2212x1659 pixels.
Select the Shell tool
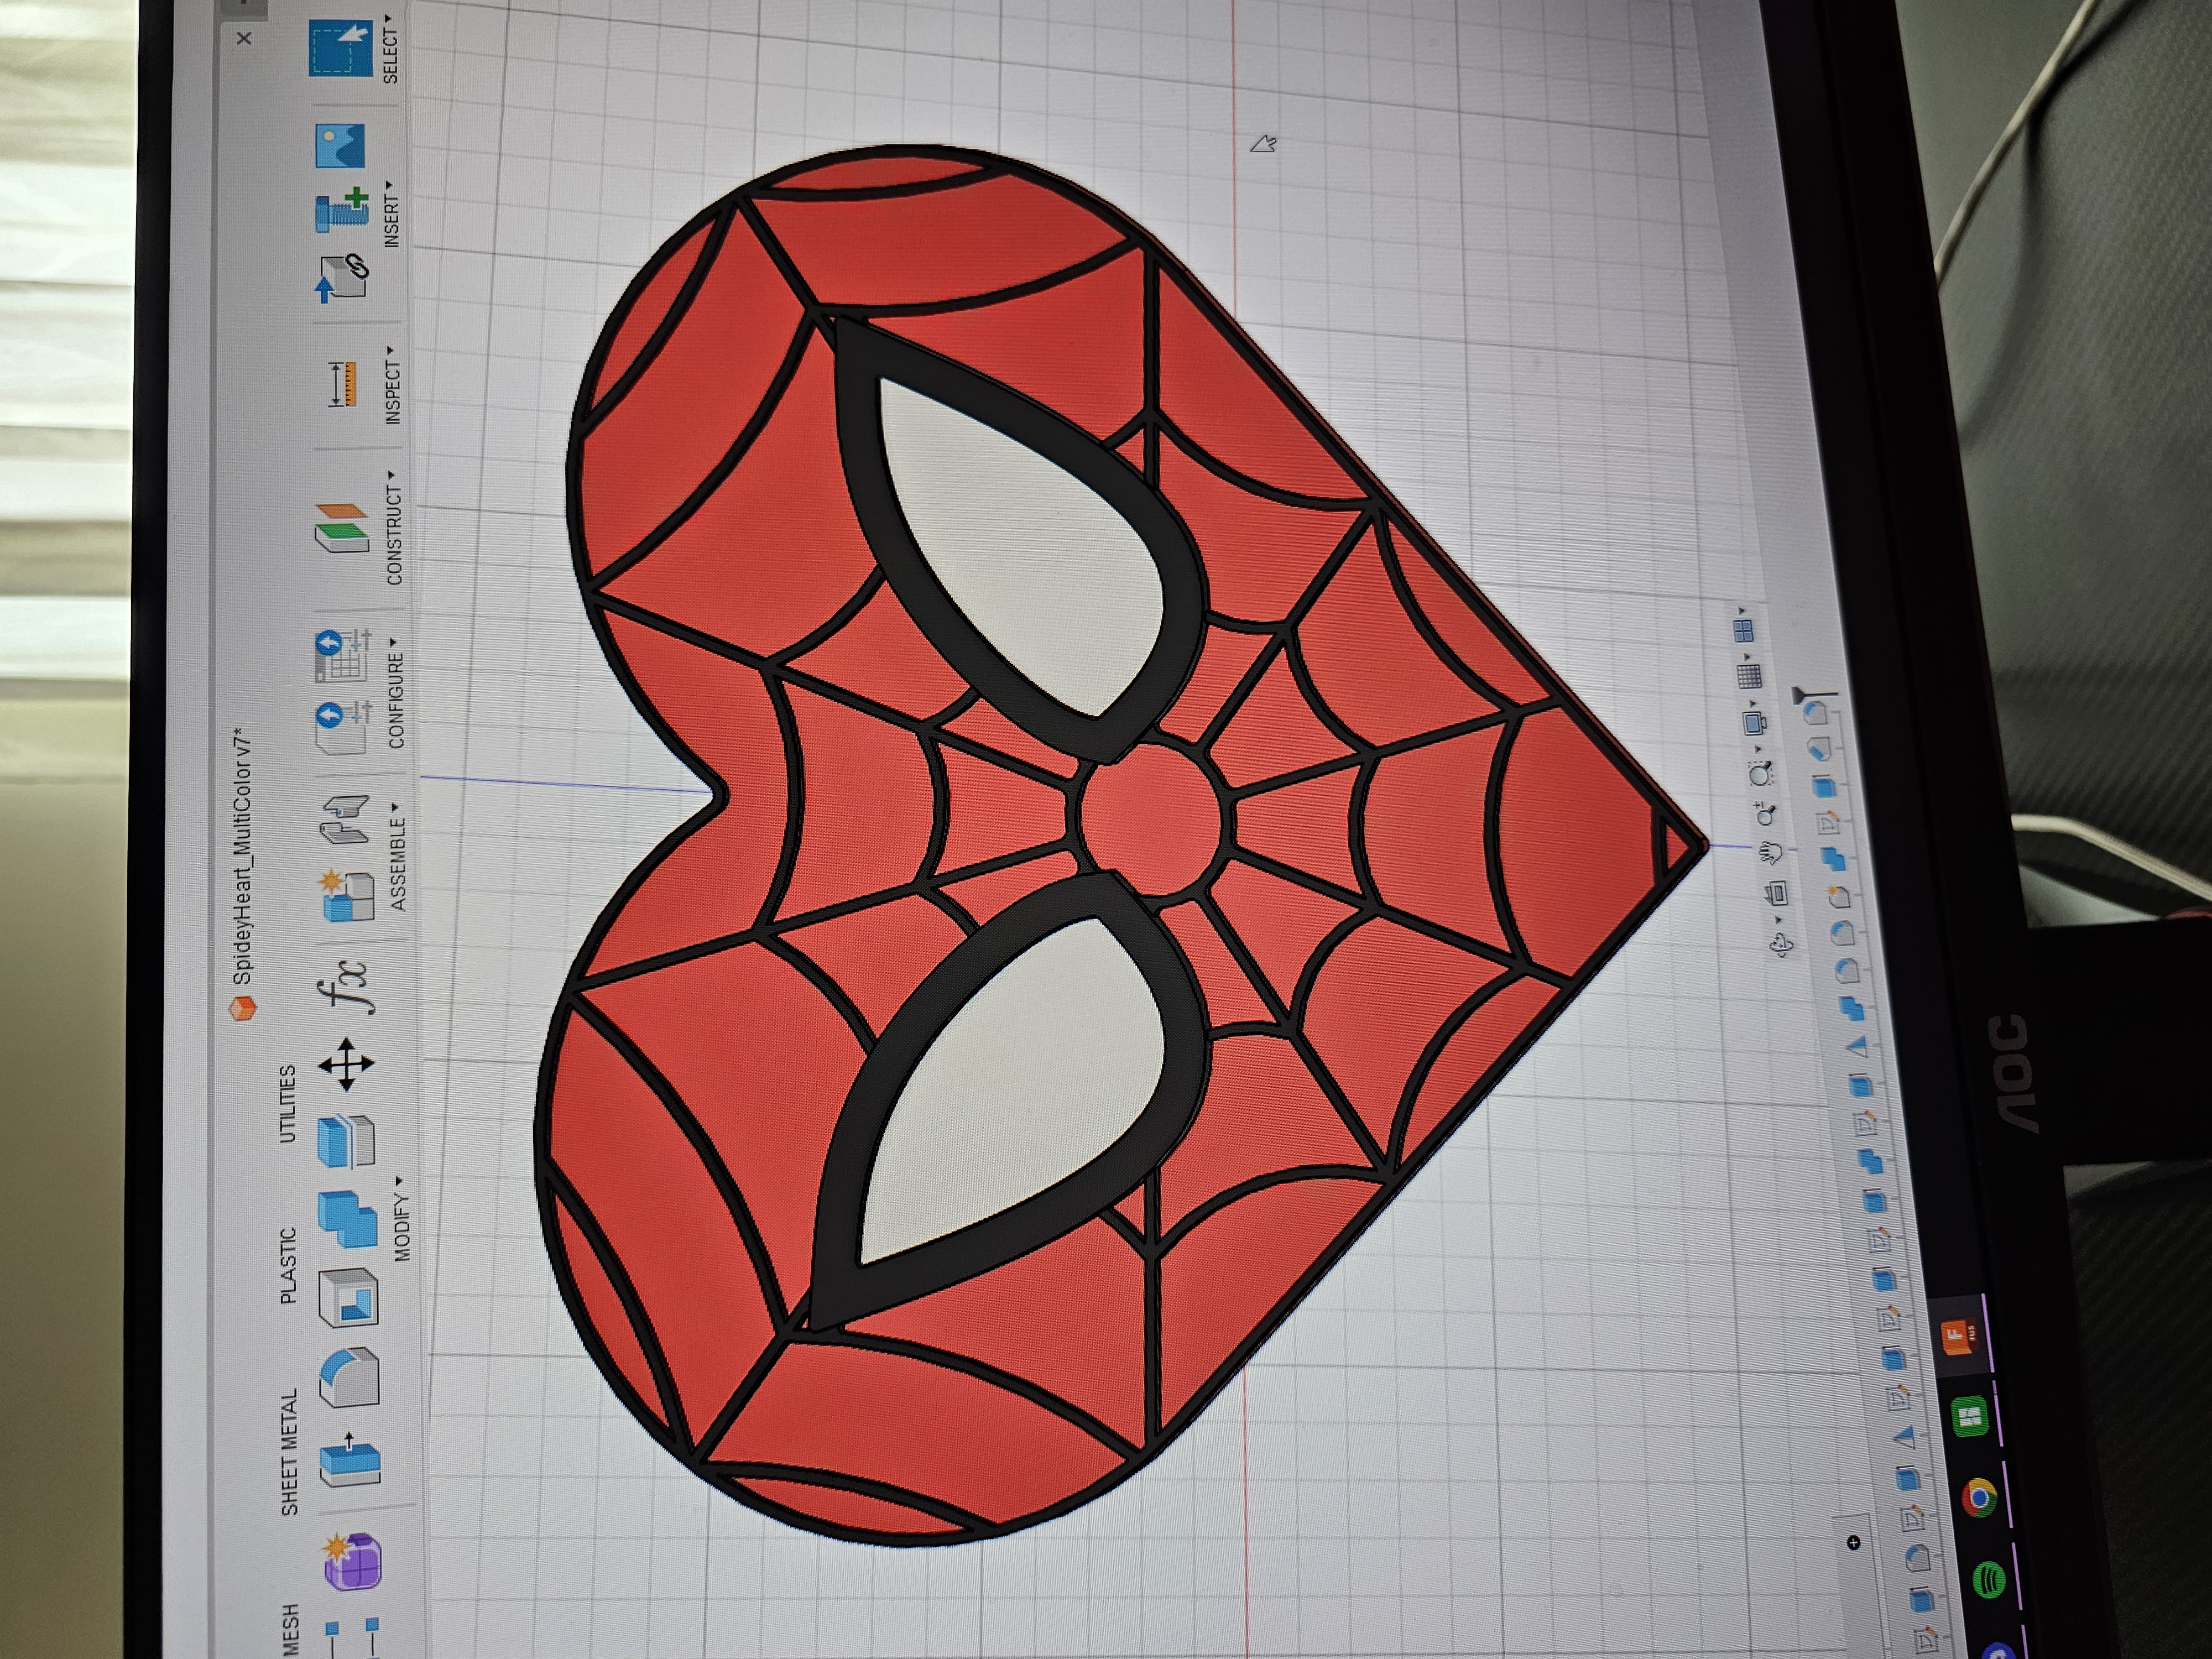click(348, 1297)
